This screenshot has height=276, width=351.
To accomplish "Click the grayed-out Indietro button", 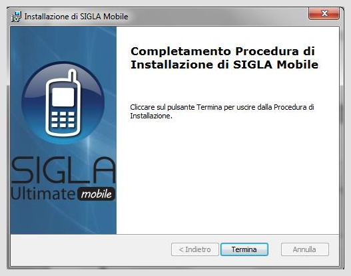I will (195, 249).
